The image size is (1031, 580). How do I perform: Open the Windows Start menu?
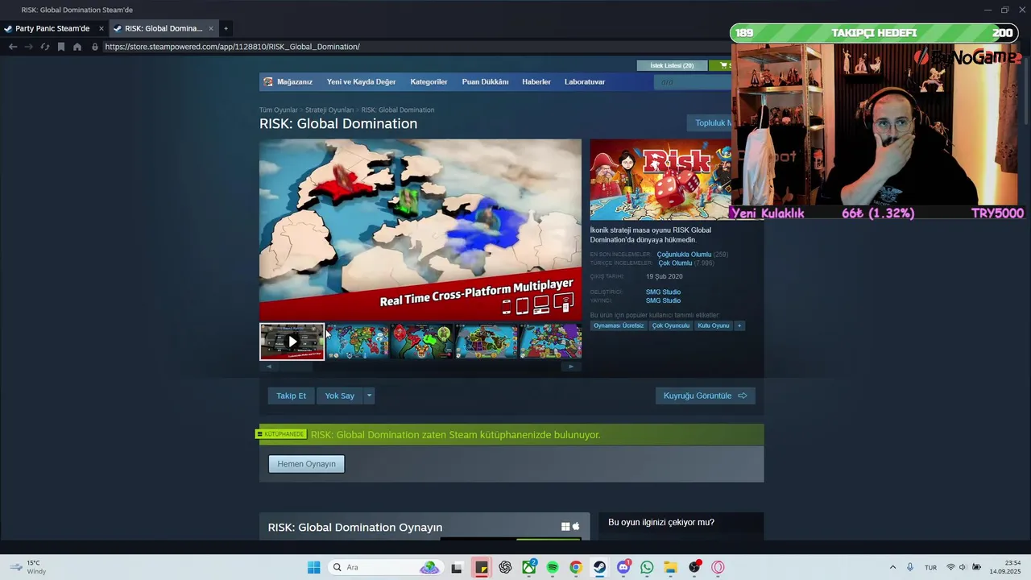(x=313, y=567)
